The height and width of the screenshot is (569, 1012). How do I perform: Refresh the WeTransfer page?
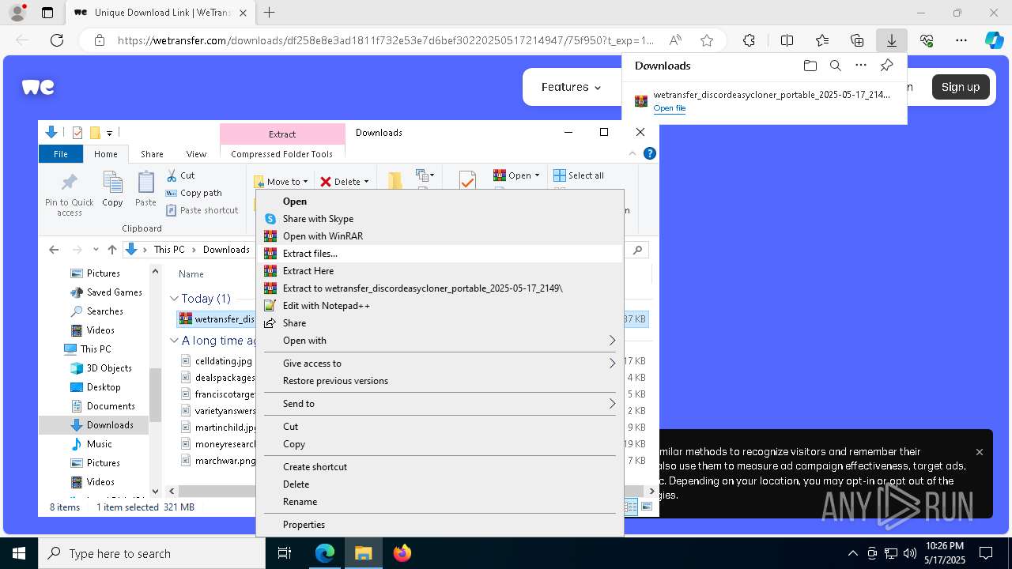(57, 40)
